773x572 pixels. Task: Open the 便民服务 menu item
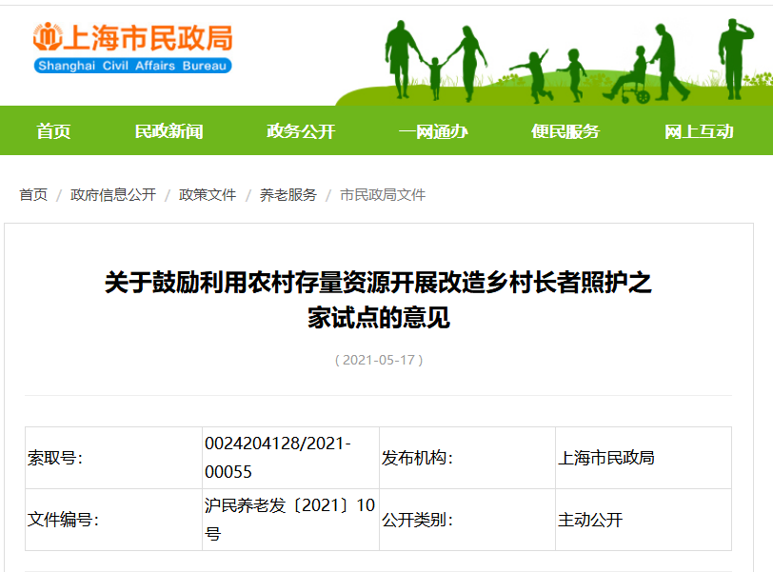click(x=565, y=131)
